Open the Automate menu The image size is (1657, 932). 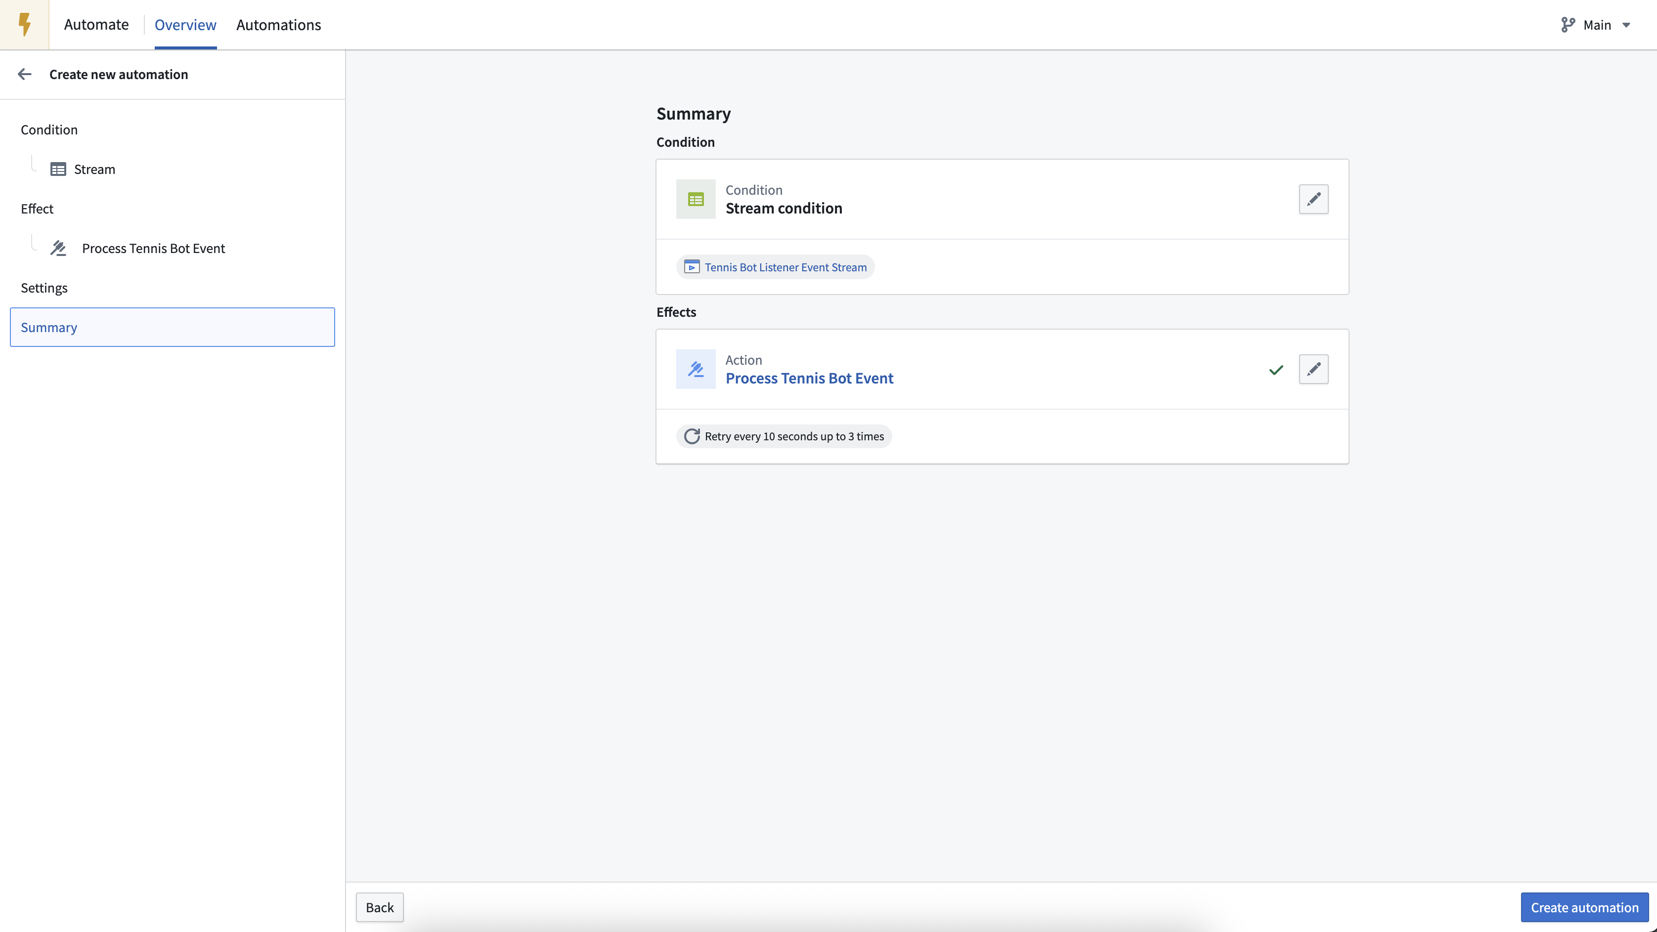pyautogui.click(x=96, y=24)
